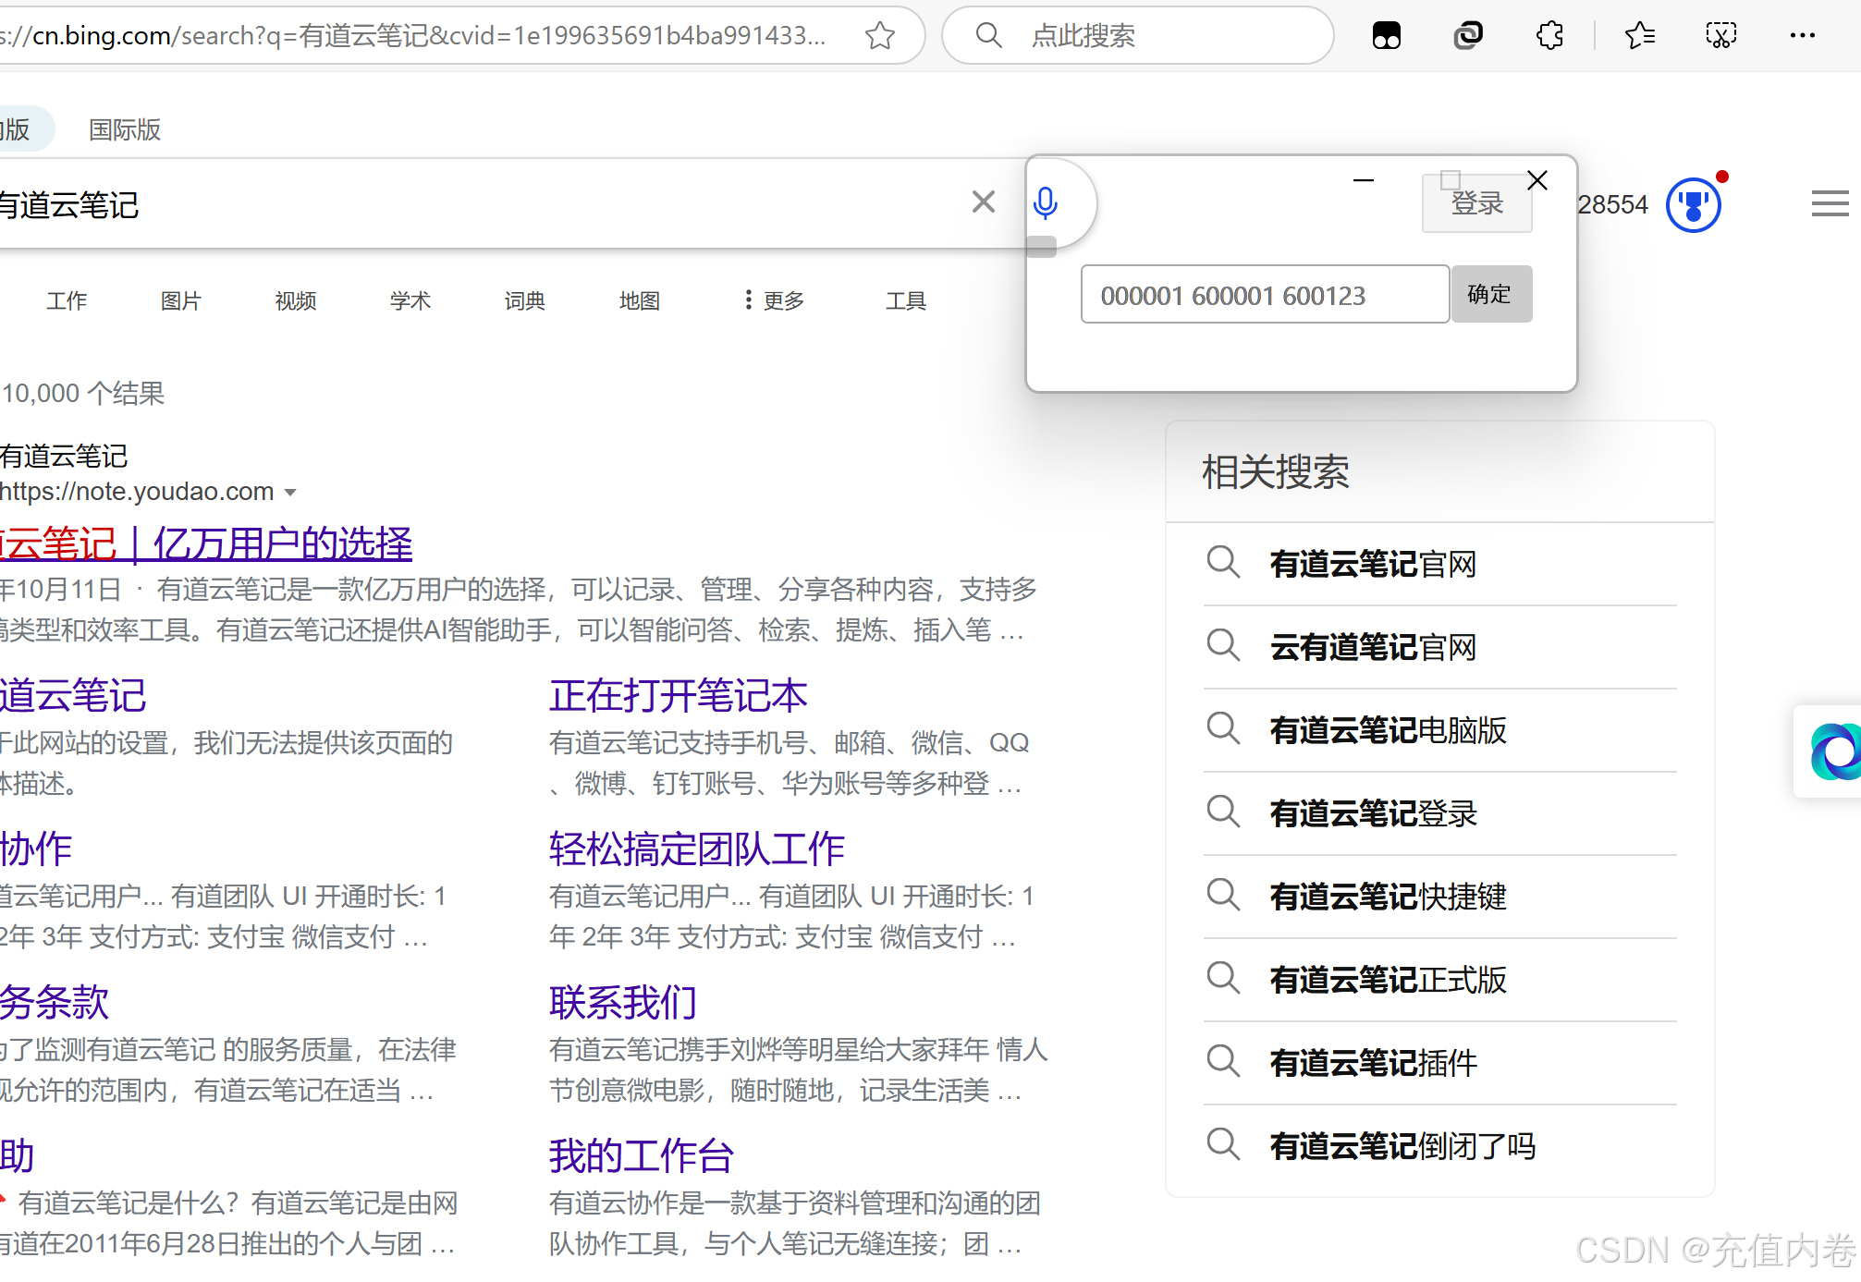The height and width of the screenshot is (1282, 1861).
Task: Click the related search 有道云笔记电脑版
Action: (1388, 730)
